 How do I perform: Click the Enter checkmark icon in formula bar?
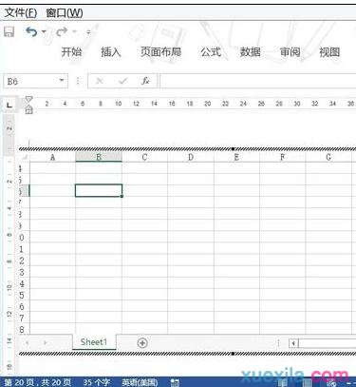coord(122,81)
